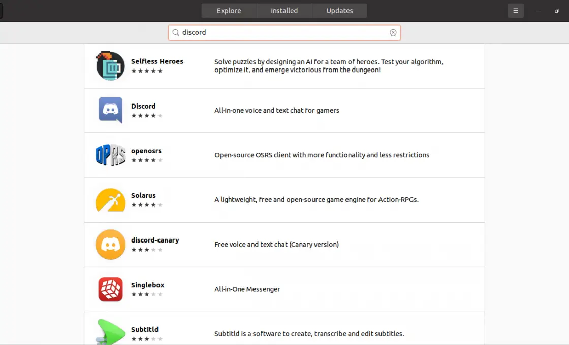Click the discord-canary star rating
Image resolution: width=569 pixels, height=345 pixels.
pyautogui.click(x=147, y=250)
